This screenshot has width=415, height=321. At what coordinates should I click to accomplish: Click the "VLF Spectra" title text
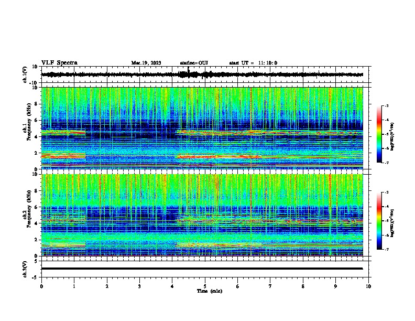(59, 63)
